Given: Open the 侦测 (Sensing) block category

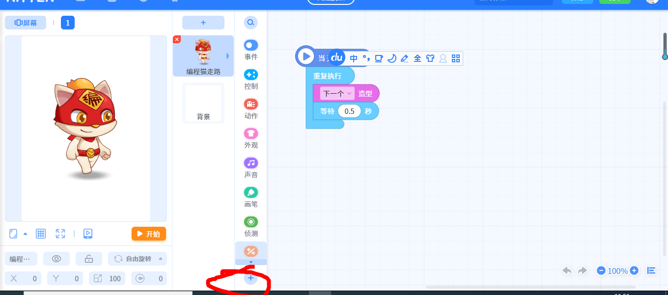Looking at the screenshot, I should [x=251, y=226].
